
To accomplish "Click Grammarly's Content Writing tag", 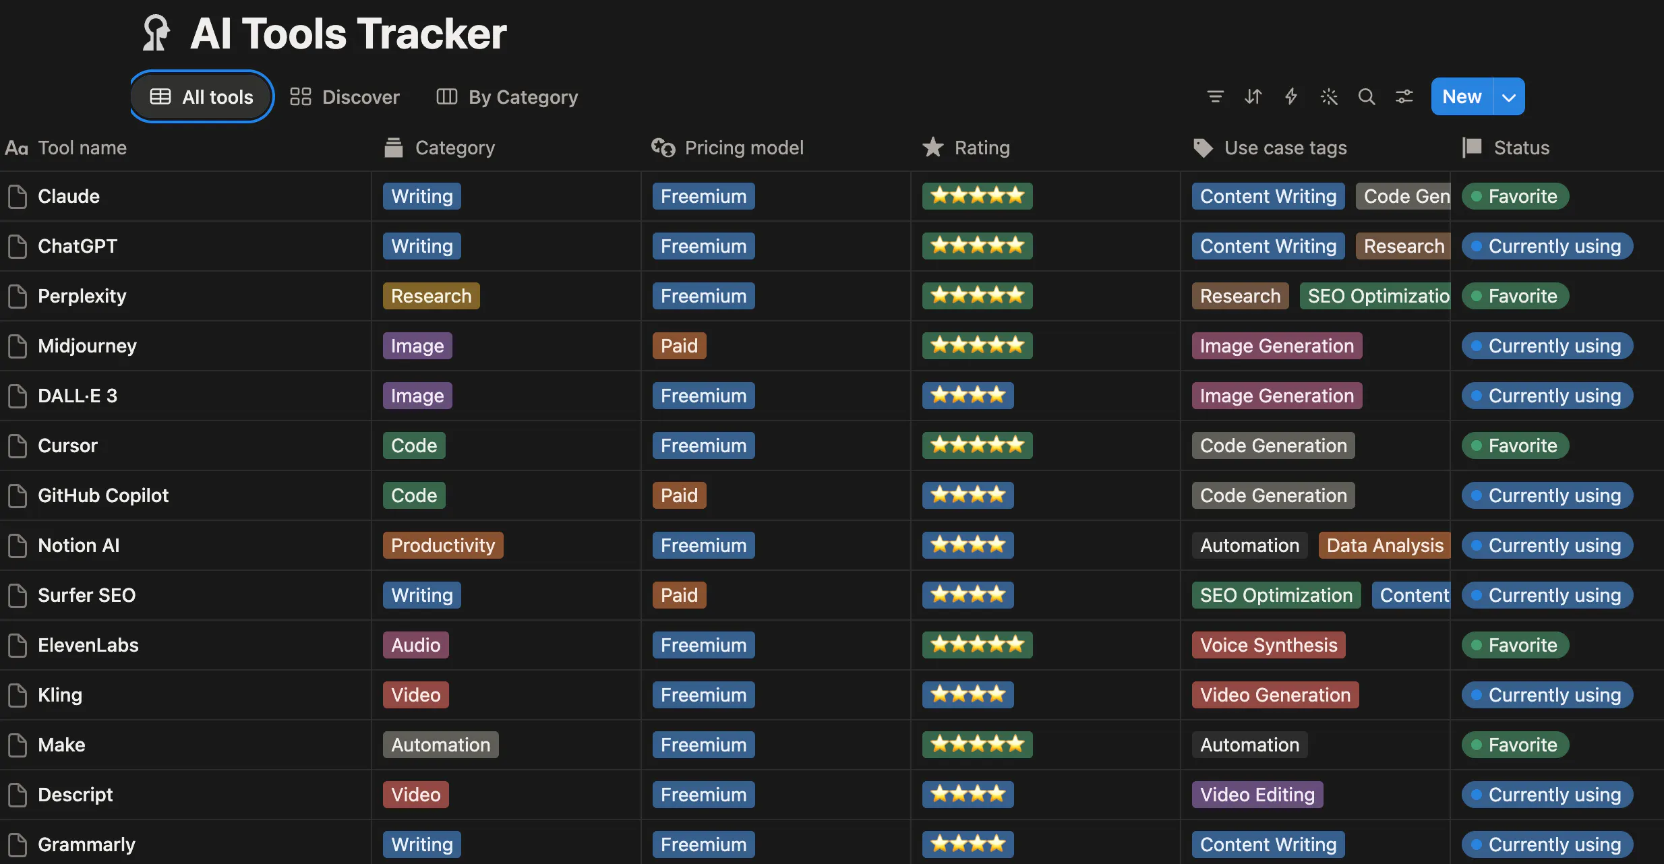I will pos(1268,844).
